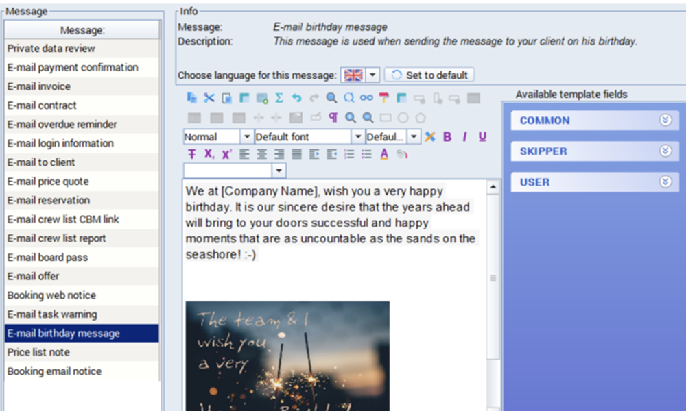Screen dimensions: 686x411
Task: Click the subscript icon
Action: point(209,154)
